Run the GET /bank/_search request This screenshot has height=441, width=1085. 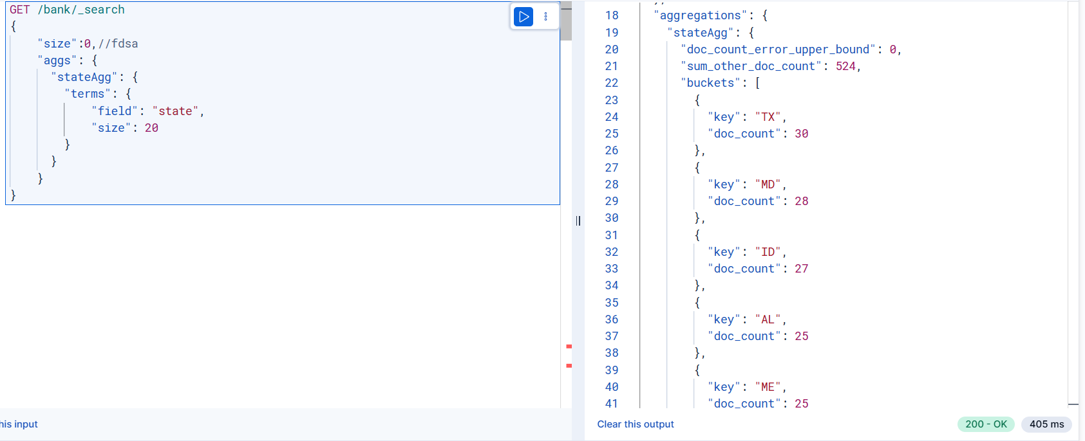(x=524, y=17)
